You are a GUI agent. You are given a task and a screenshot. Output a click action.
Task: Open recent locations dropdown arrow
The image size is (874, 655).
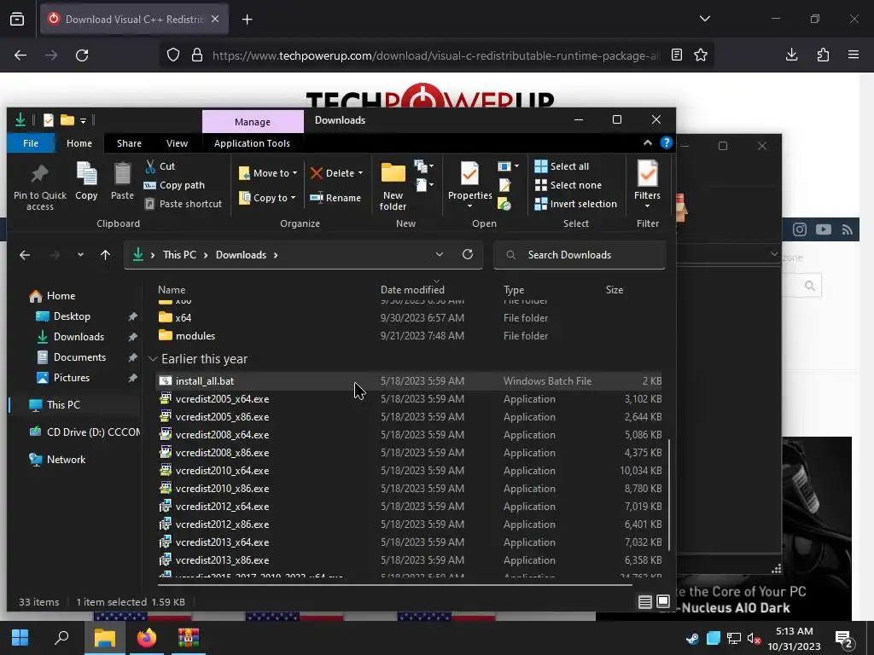[x=80, y=254]
